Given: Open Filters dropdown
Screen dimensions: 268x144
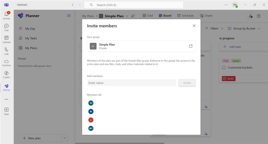Looking at the screenshot, I should point(214,28).
